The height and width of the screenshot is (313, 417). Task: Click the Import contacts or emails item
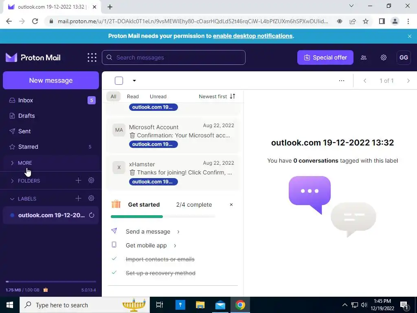point(160,259)
